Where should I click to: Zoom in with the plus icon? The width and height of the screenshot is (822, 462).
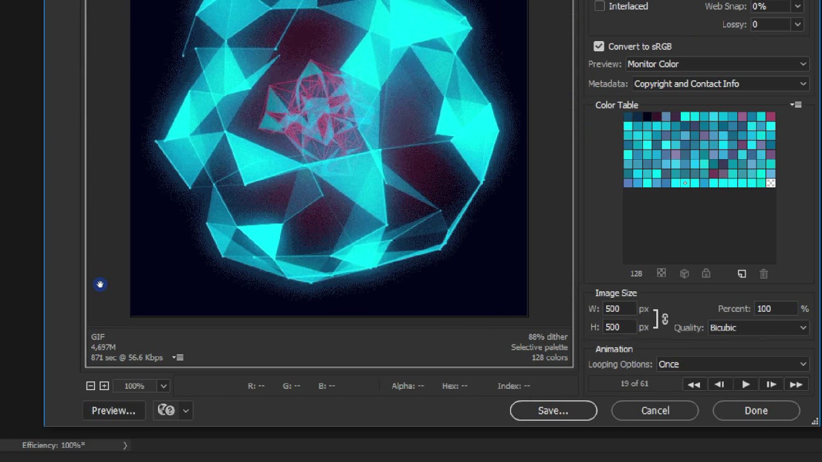tap(104, 386)
